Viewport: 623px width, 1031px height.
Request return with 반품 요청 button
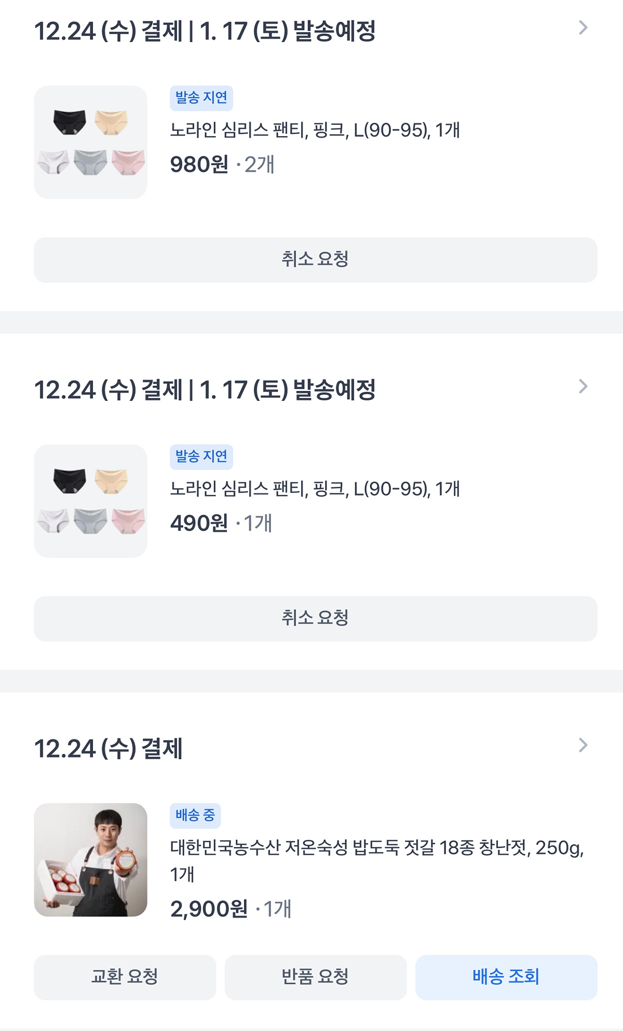tap(316, 977)
